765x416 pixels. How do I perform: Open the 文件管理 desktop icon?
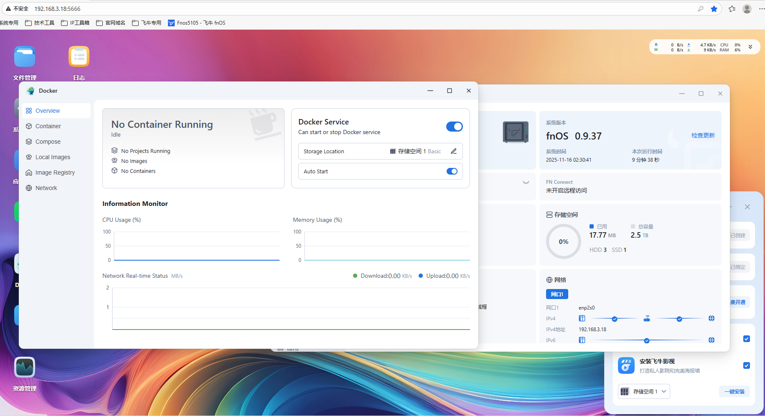click(x=25, y=57)
